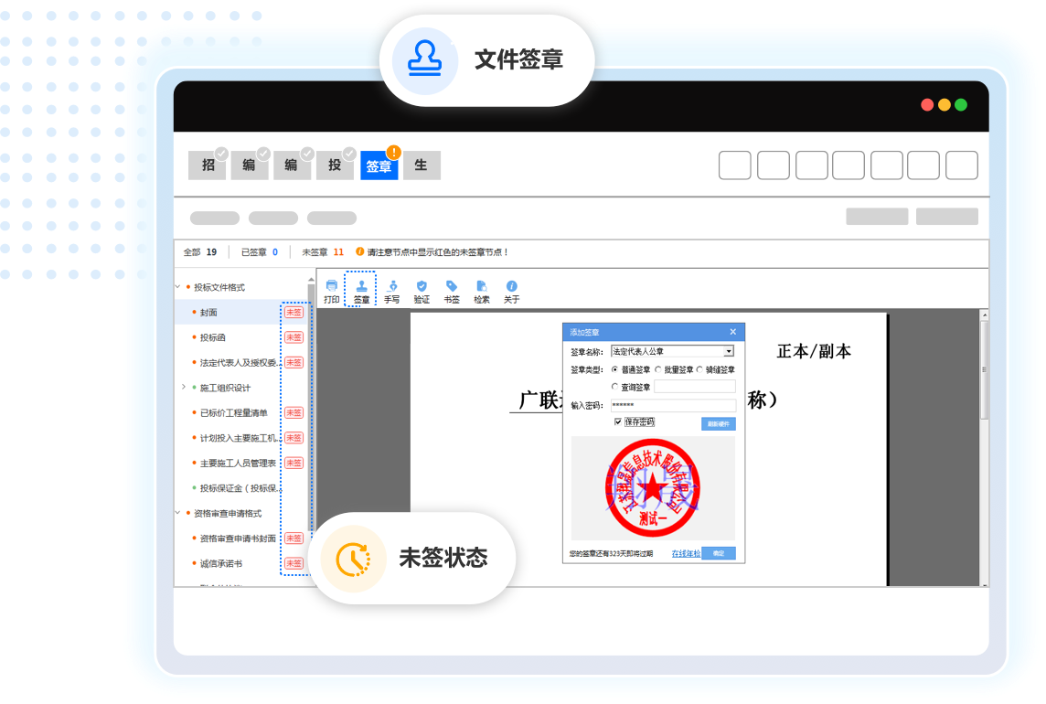Image resolution: width=1046 pixels, height=704 pixels.
Task: Open the 手写 handwriting tool
Action: pyautogui.click(x=391, y=287)
